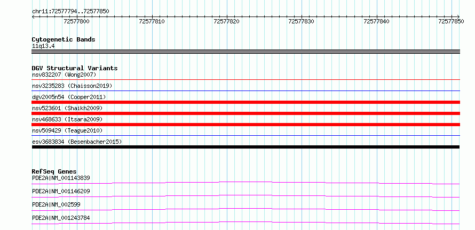This screenshot has height=230, width=475.
Task: Click the magenta PDE2A NM_001143839 gene line
Action: coord(246,183)
